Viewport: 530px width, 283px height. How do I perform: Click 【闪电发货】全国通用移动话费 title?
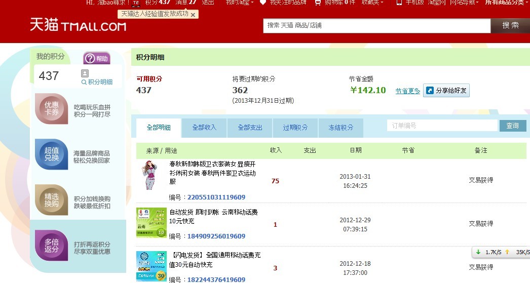215,260
